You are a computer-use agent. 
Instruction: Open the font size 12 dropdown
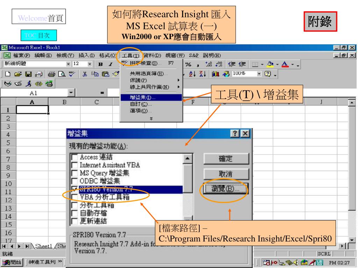point(90,64)
